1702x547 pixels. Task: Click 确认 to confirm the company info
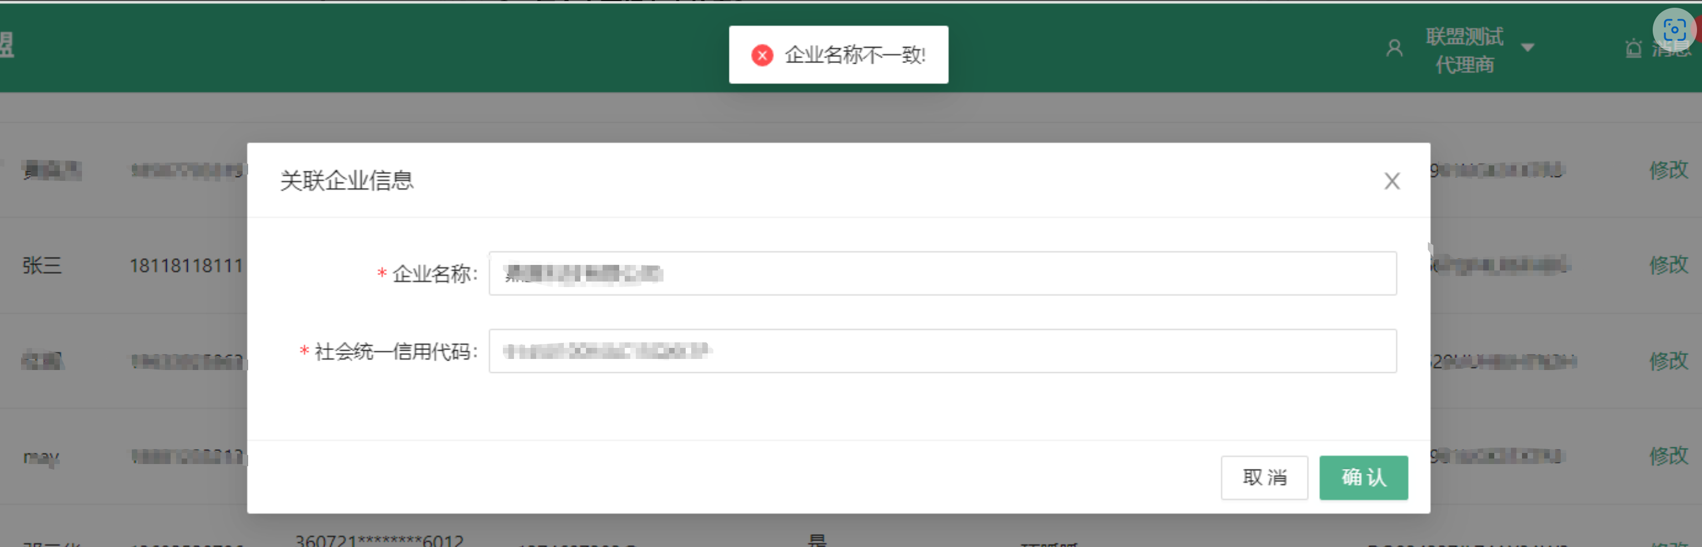pos(1363,477)
